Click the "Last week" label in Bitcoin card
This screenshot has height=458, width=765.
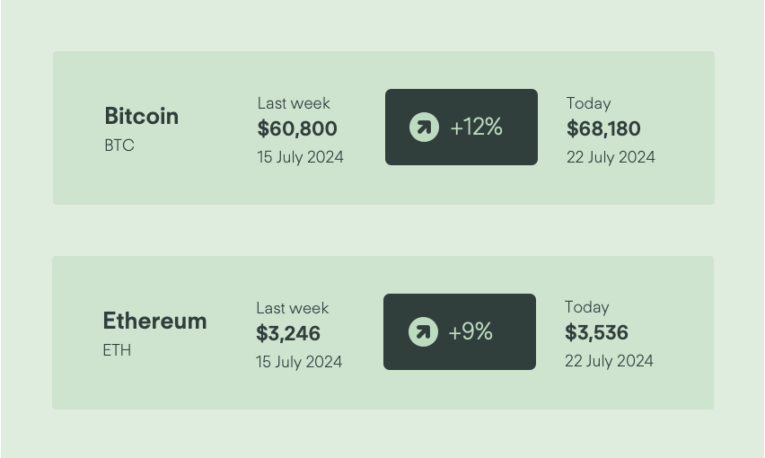[294, 103]
